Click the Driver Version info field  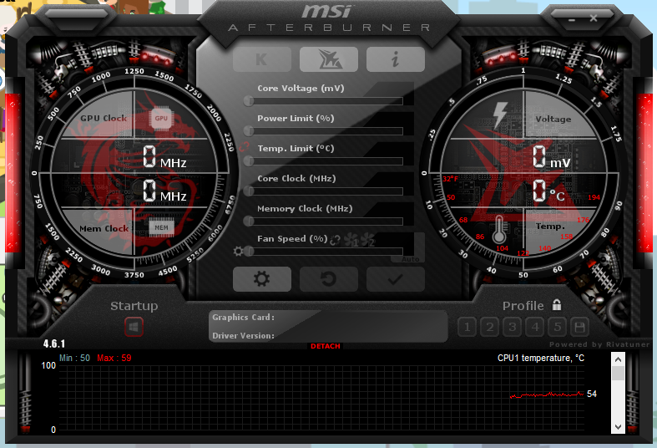(328, 335)
